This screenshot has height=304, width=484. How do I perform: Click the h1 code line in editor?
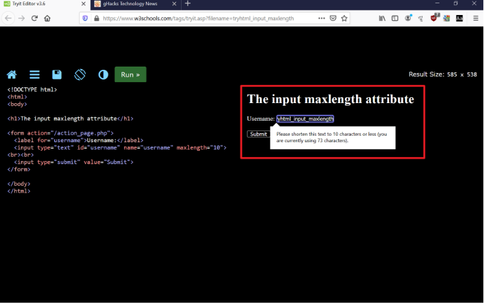(71, 119)
